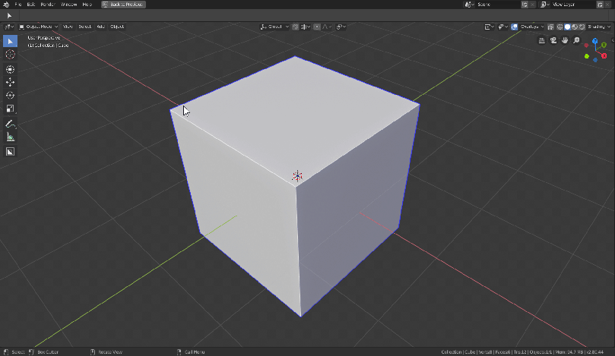Select the Cursor tool in the toolbar
This screenshot has width=615, height=356.
click(11, 55)
